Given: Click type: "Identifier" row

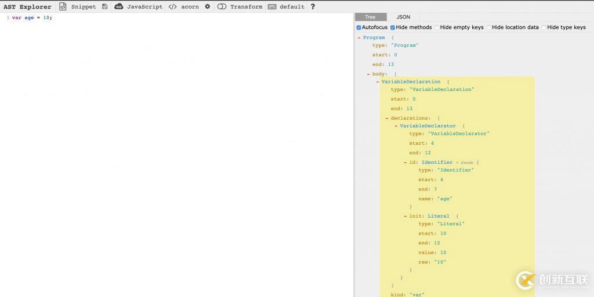Looking at the screenshot, I should click(x=446, y=170).
